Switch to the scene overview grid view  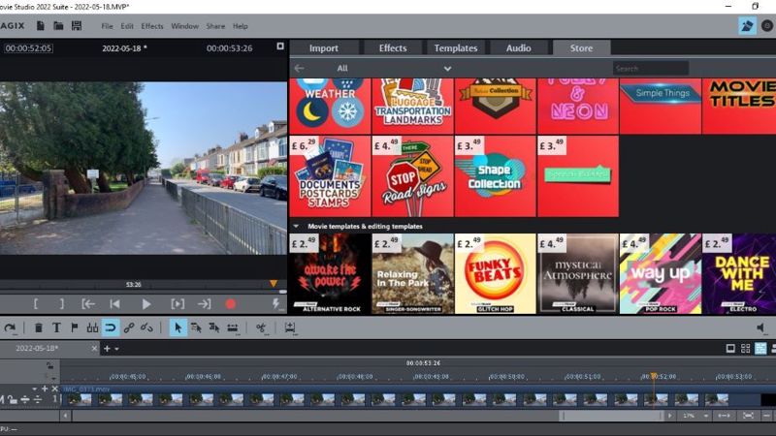tap(745, 349)
